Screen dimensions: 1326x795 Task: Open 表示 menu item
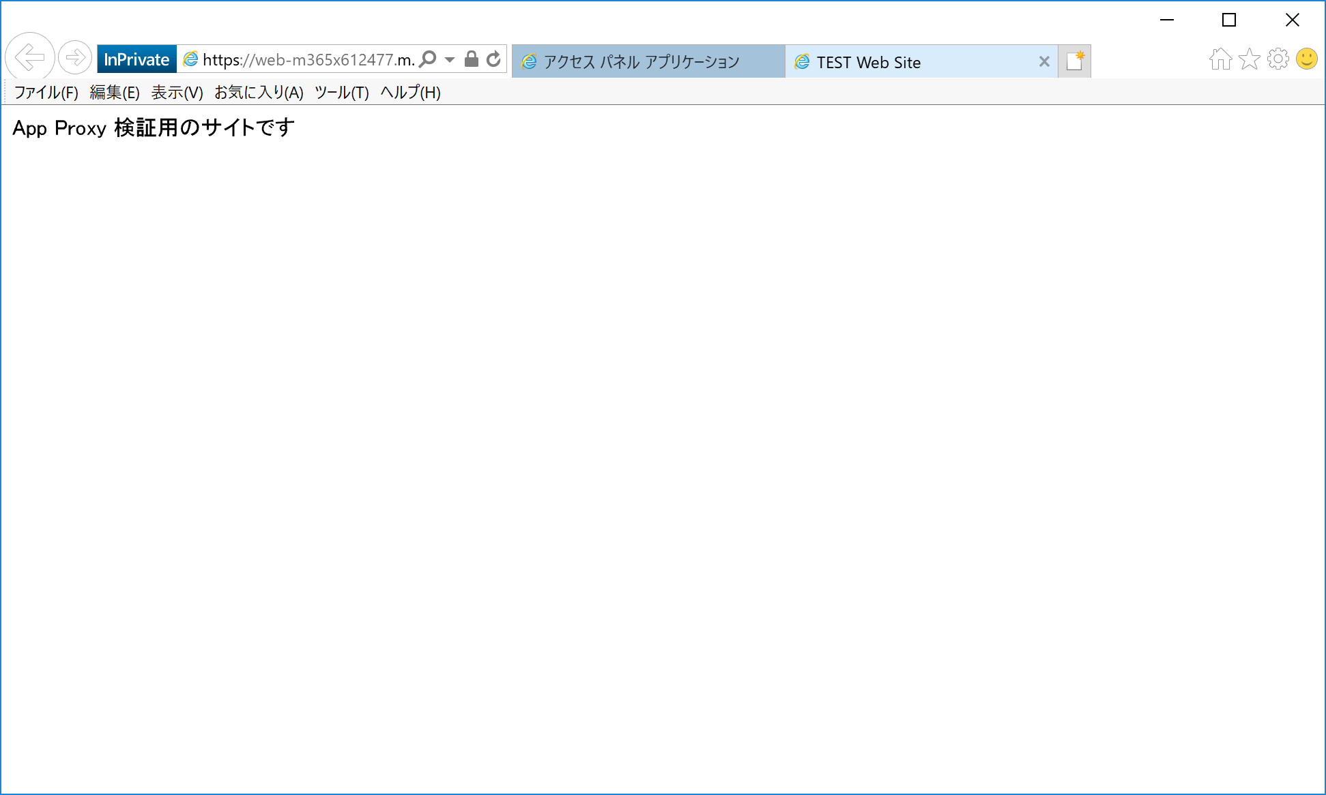(176, 92)
